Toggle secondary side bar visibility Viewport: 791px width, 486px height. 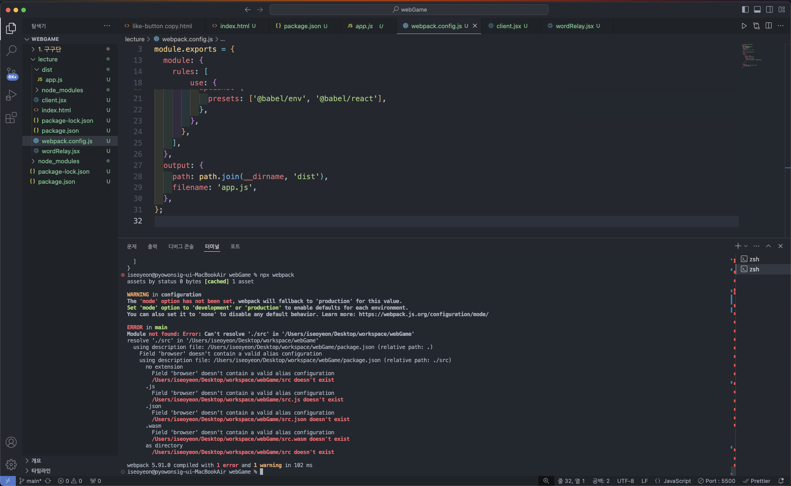coord(769,10)
